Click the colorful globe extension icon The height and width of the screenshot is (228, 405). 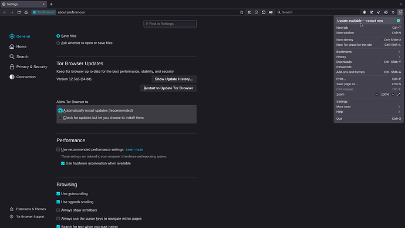[386, 12]
